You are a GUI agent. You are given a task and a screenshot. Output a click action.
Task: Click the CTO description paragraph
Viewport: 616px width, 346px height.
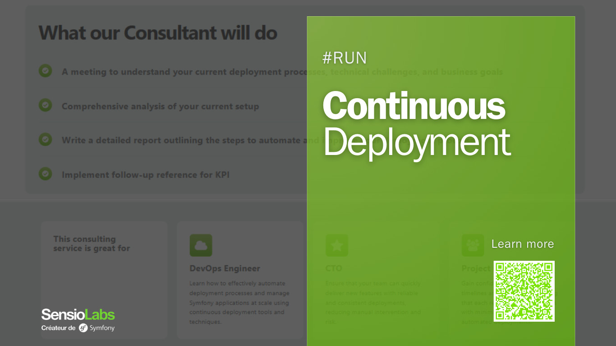point(373,303)
